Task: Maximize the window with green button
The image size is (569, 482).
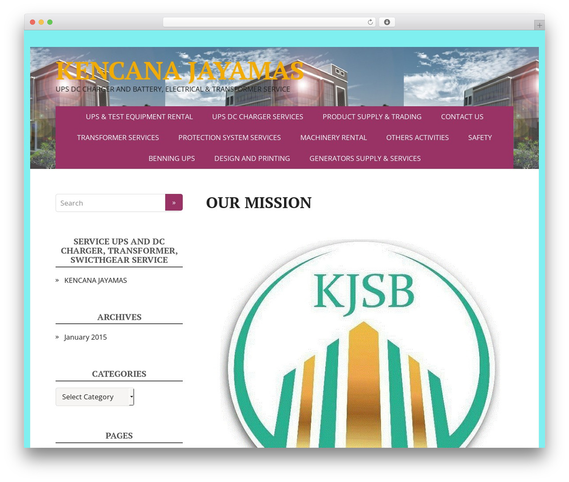Action: click(x=50, y=22)
